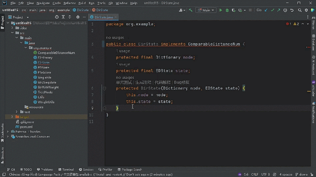Open Search Everywhere magnifier icon

pyautogui.click(x=300, y=10)
